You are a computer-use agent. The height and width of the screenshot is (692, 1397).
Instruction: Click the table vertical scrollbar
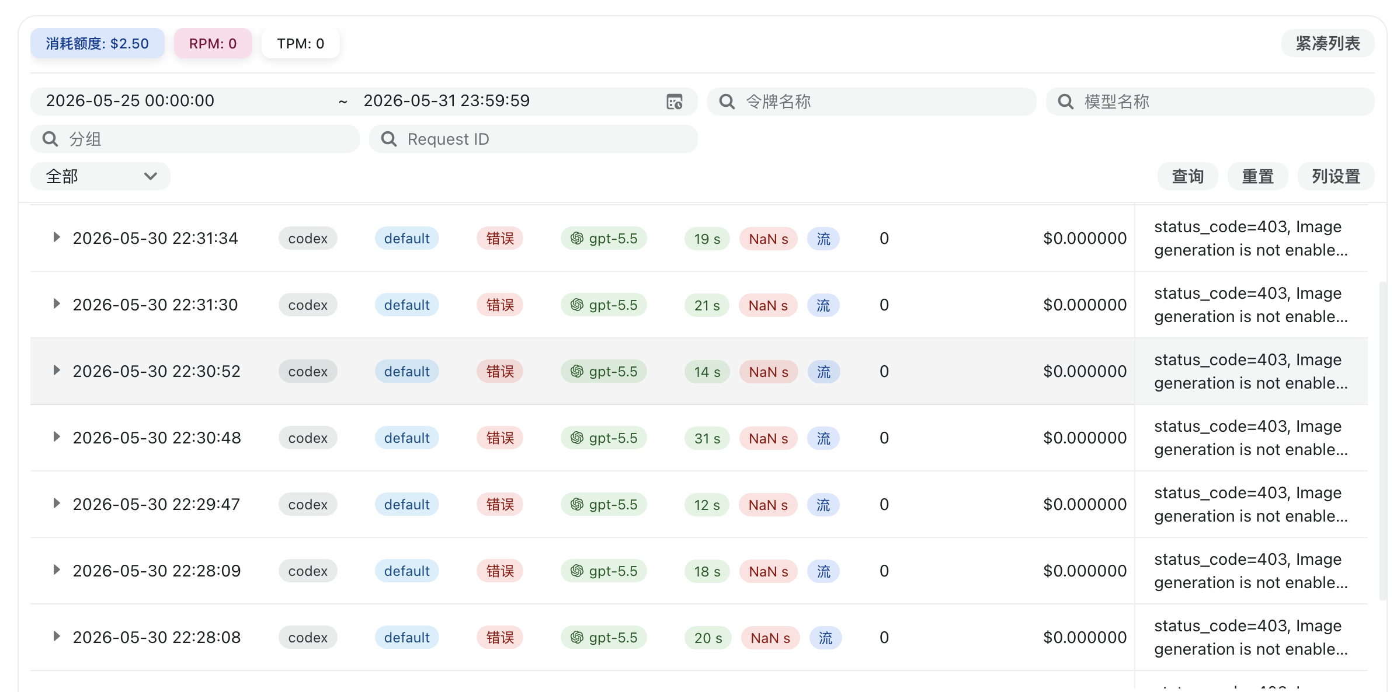click(x=1382, y=441)
